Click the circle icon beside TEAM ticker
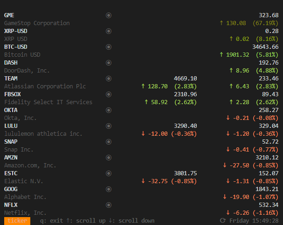Image resolution: width=283 pixels, height=225 pixels. point(109,79)
